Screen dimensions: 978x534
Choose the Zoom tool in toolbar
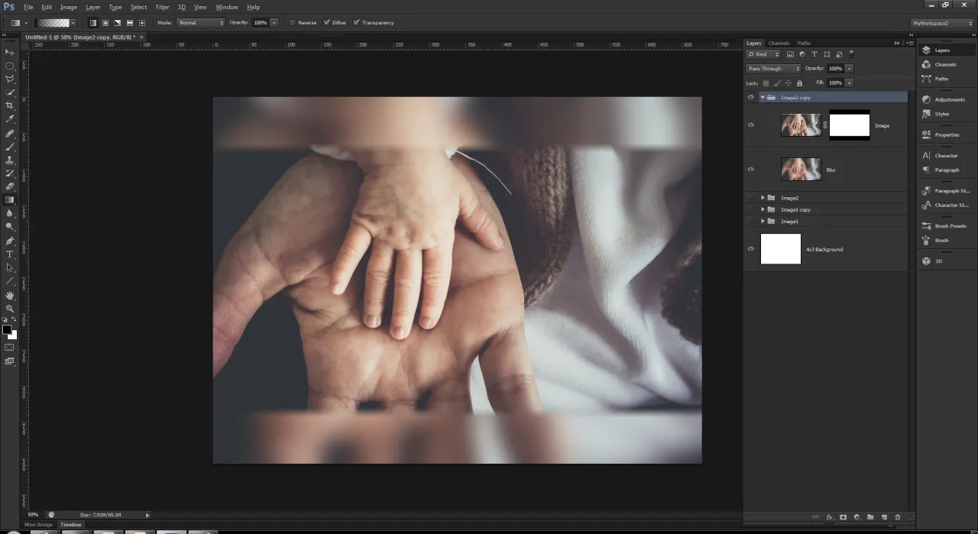[10, 309]
